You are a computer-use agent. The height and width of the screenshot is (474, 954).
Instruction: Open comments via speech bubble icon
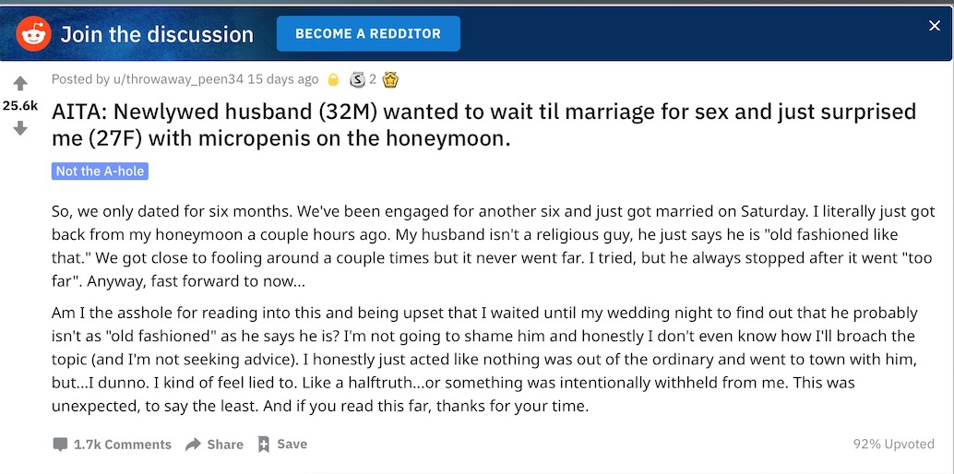60,444
